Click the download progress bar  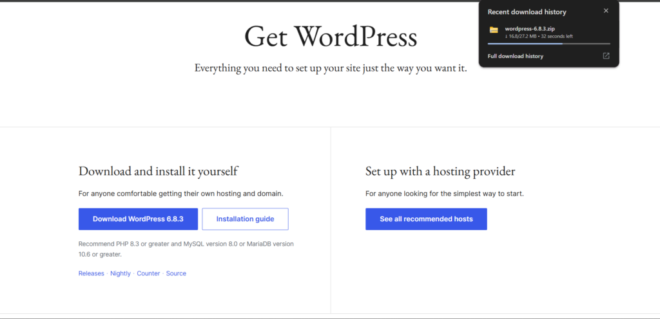pos(548,44)
